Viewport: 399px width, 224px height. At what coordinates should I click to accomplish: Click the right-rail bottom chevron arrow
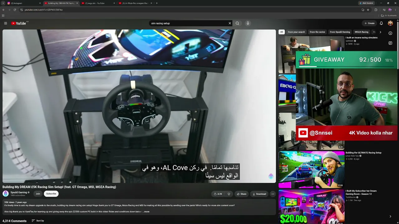tap(390, 217)
